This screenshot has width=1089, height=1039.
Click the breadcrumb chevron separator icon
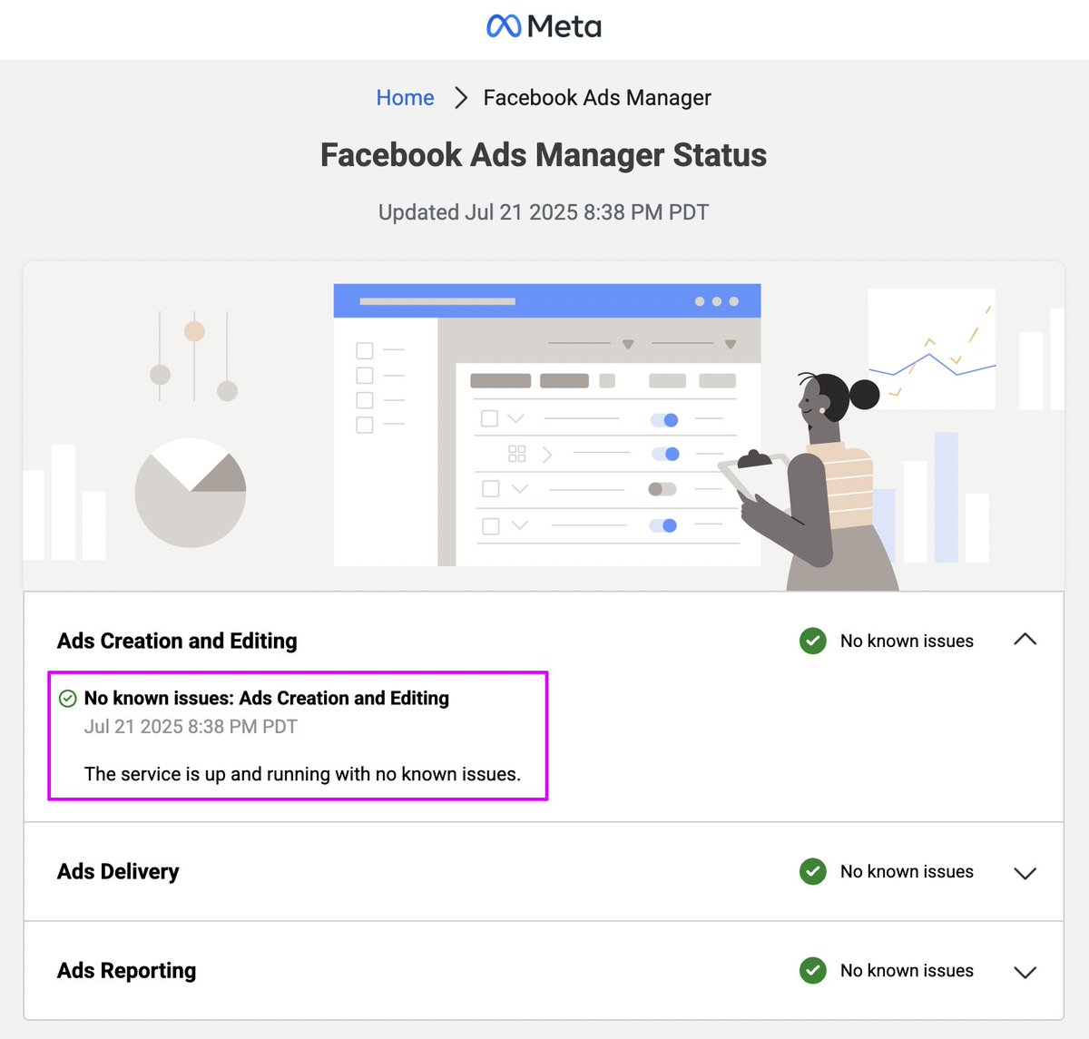[x=460, y=97]
